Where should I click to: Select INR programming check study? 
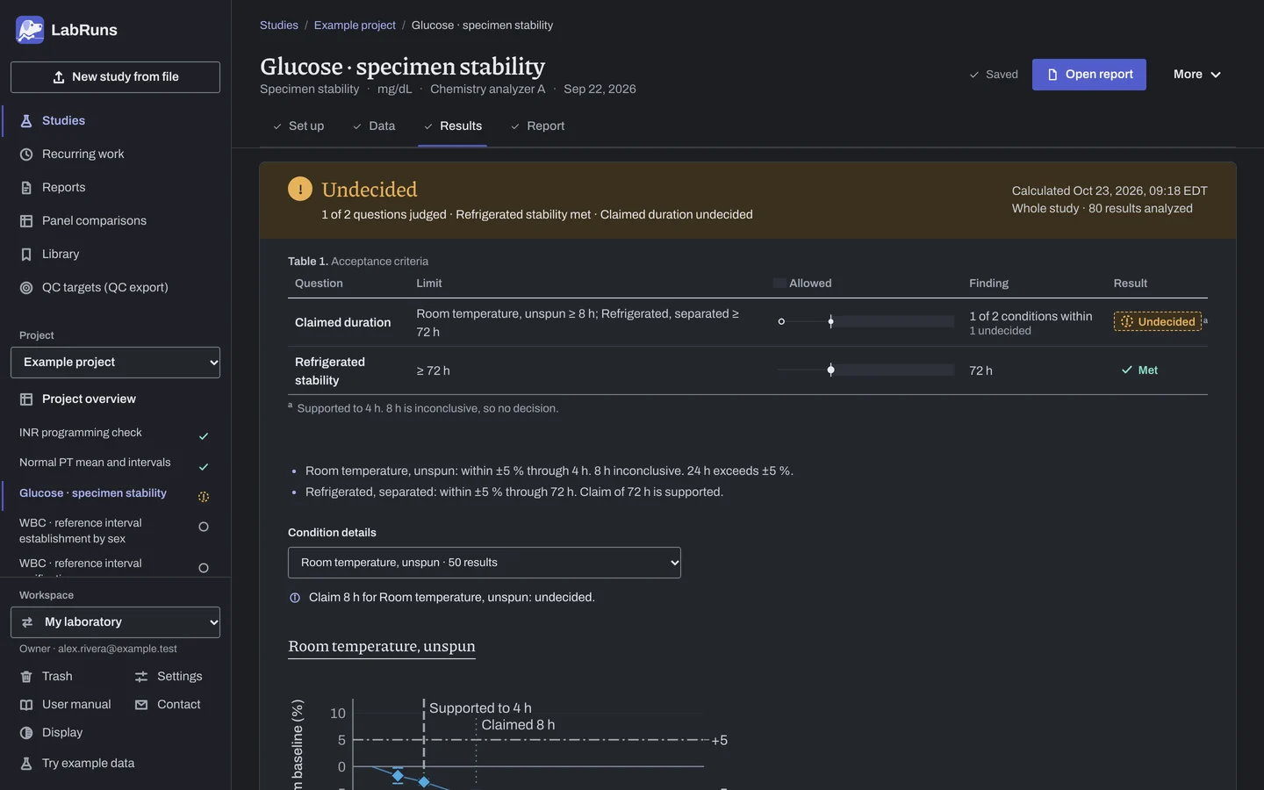pos(81,433)
